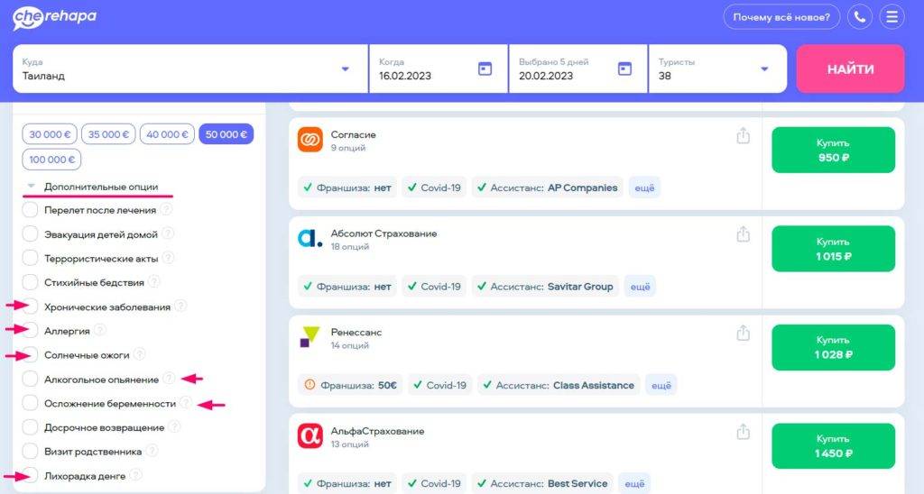Click the Cherehapa logo
924x494 pixels.
click(54, 17)
